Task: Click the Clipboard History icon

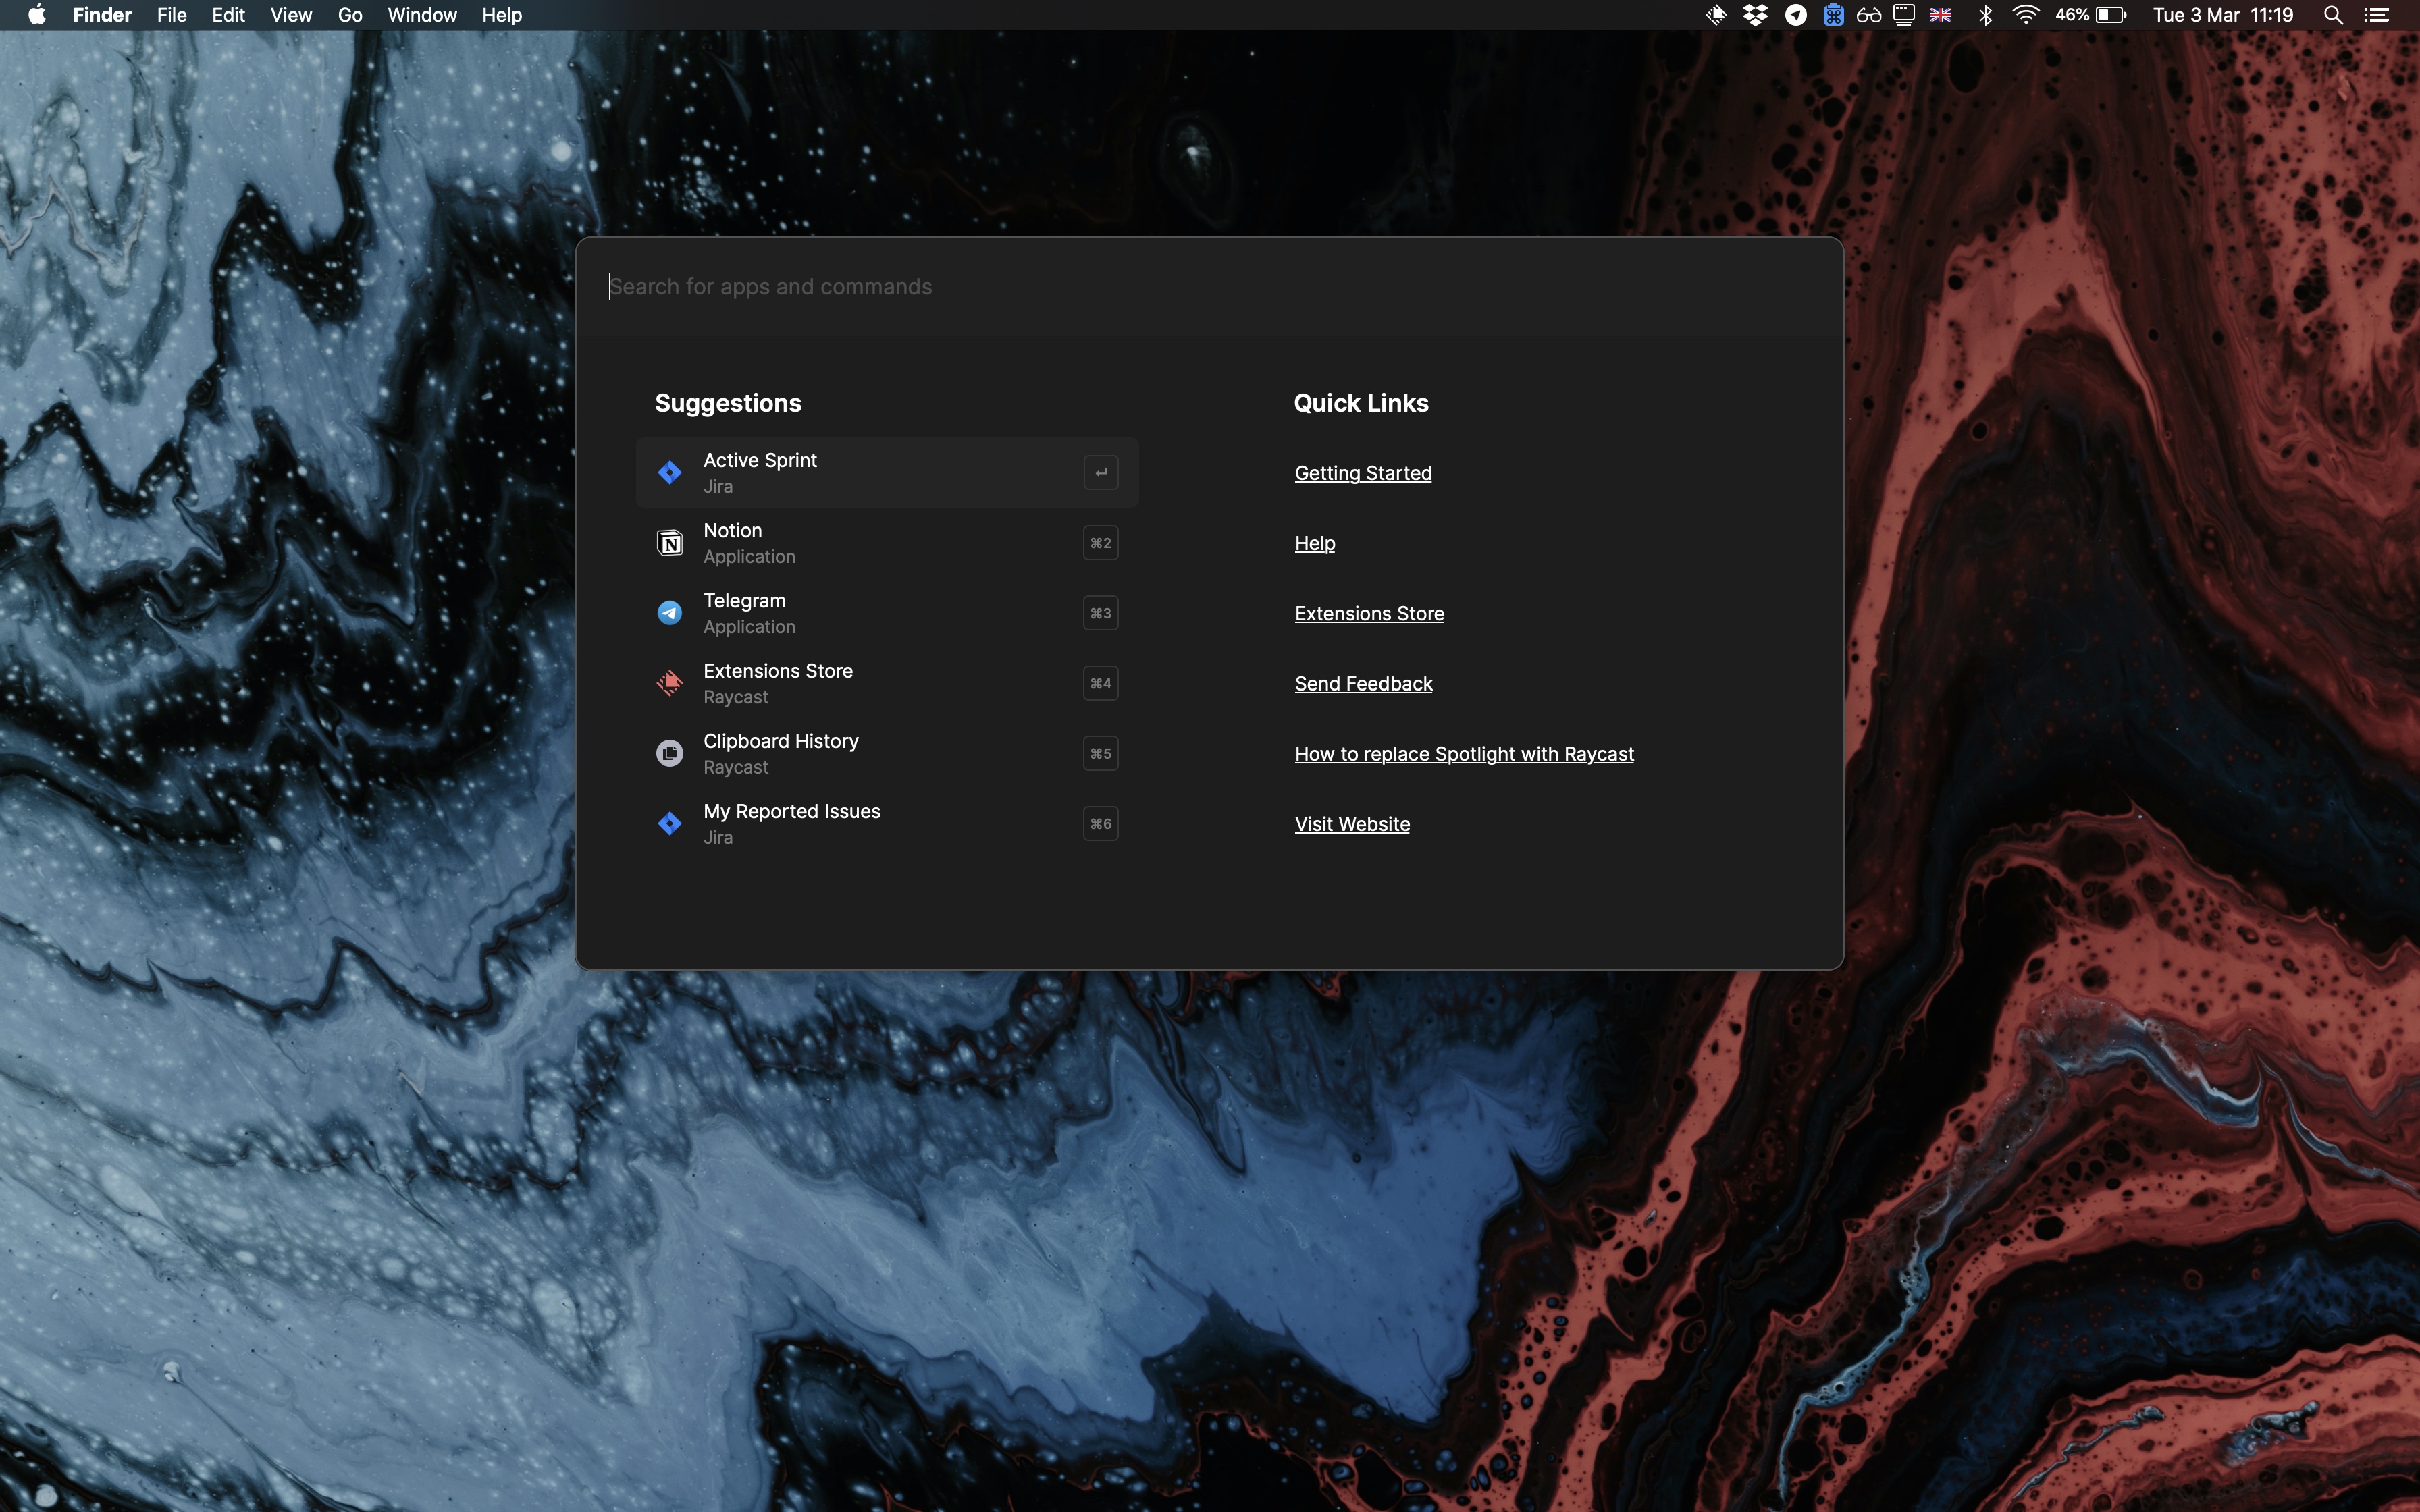Action: point(670,753)
